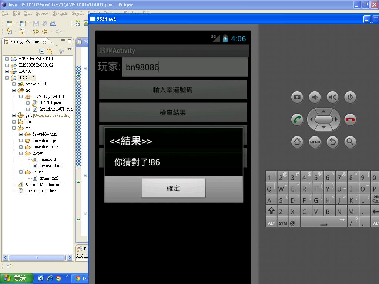Click the emulator search magnifier button

[x=350, y=142]
